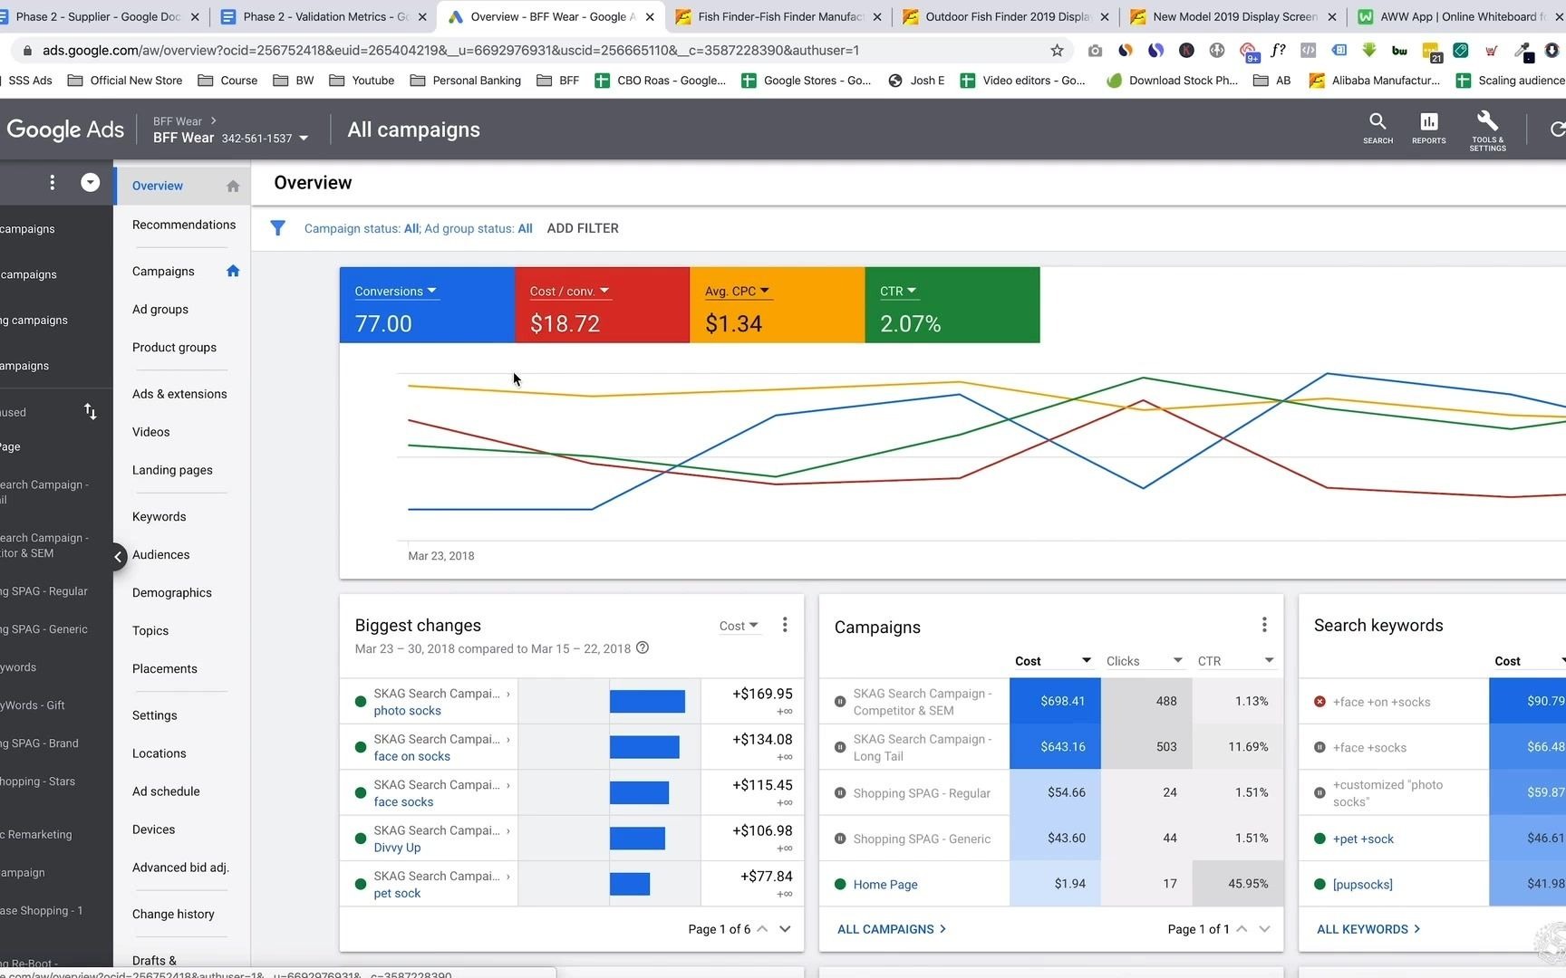Viewport: 1566px width, 978px height.
Task: Click the Google Ads logo
Action: (65, 129)
